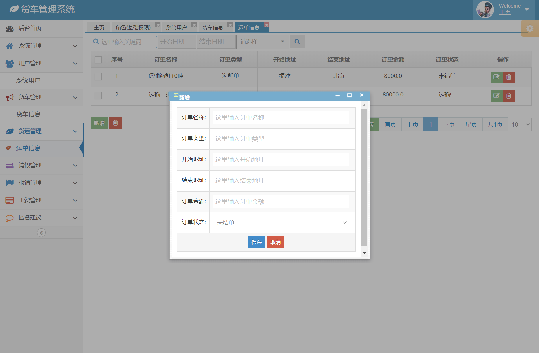Screen dimensions: 539x353
Task: Click the search magnifier icon
Action: pyautogui.click(x=297, y=41)
